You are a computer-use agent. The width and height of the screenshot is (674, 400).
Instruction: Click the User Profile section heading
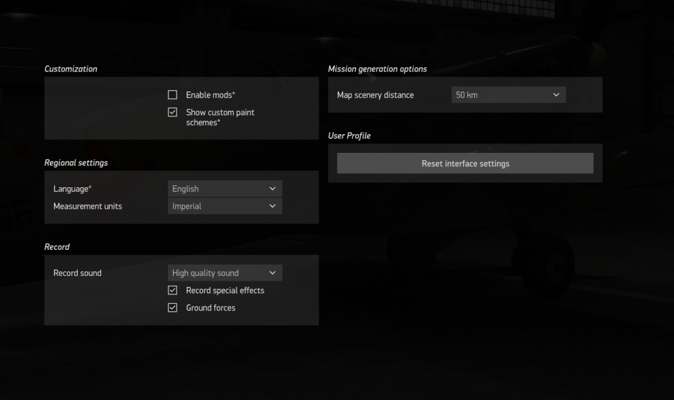tap(349, 135)
